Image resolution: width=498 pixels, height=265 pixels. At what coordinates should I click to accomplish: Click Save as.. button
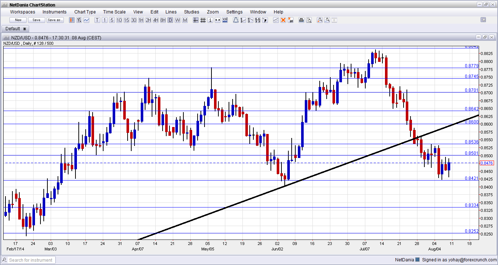(x=55, y=20)
